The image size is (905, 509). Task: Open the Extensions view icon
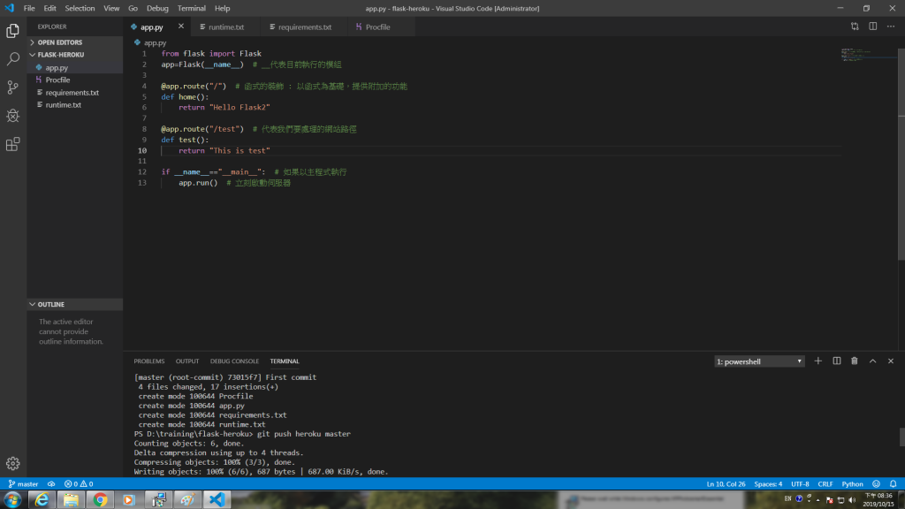click(12, 144)
